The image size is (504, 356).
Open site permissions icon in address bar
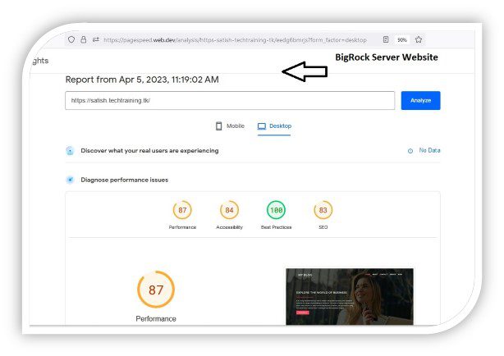[x=95, y=39]
